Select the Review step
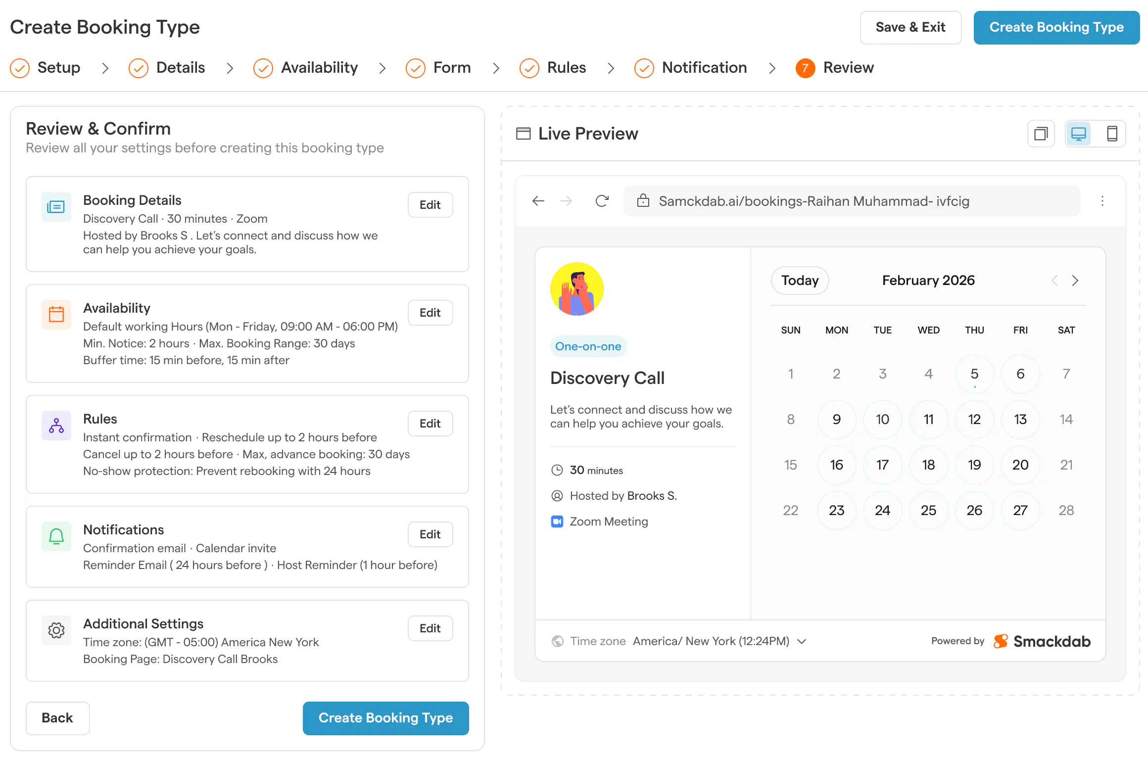 coord(835,68)
